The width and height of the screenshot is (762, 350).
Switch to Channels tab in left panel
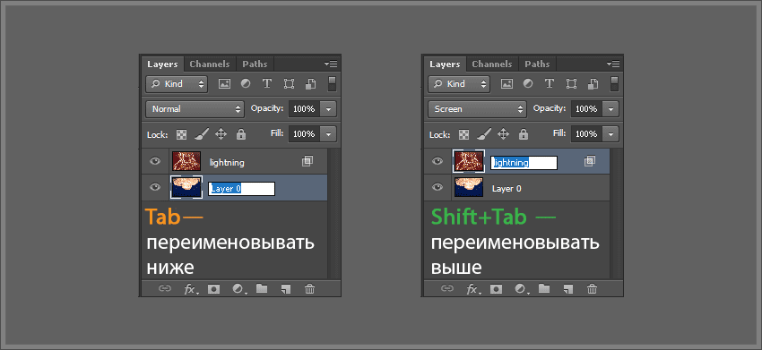coord(210,64)
